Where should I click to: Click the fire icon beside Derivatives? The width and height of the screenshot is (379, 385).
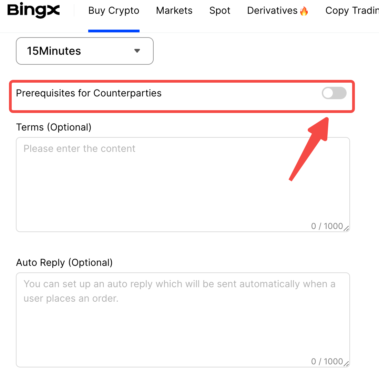304,11
